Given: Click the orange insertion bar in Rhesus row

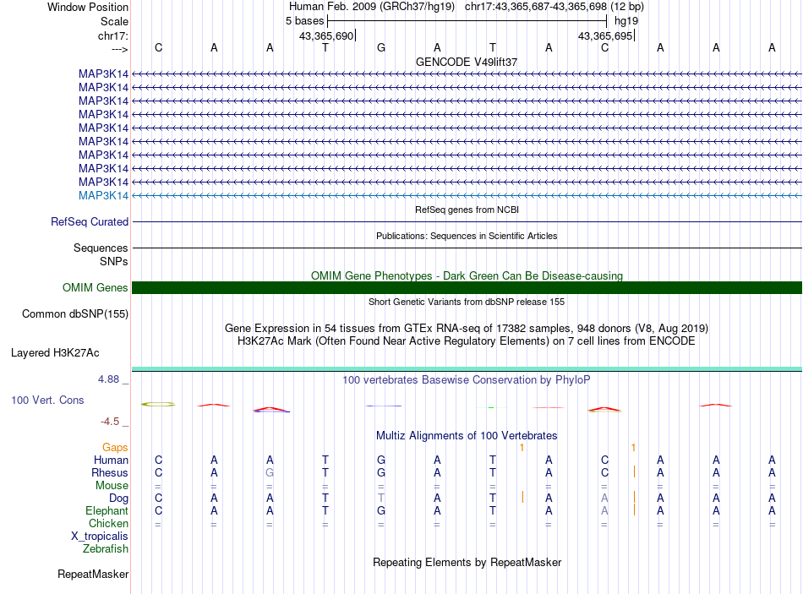Looking at the screenshot, I should point(635,471).
